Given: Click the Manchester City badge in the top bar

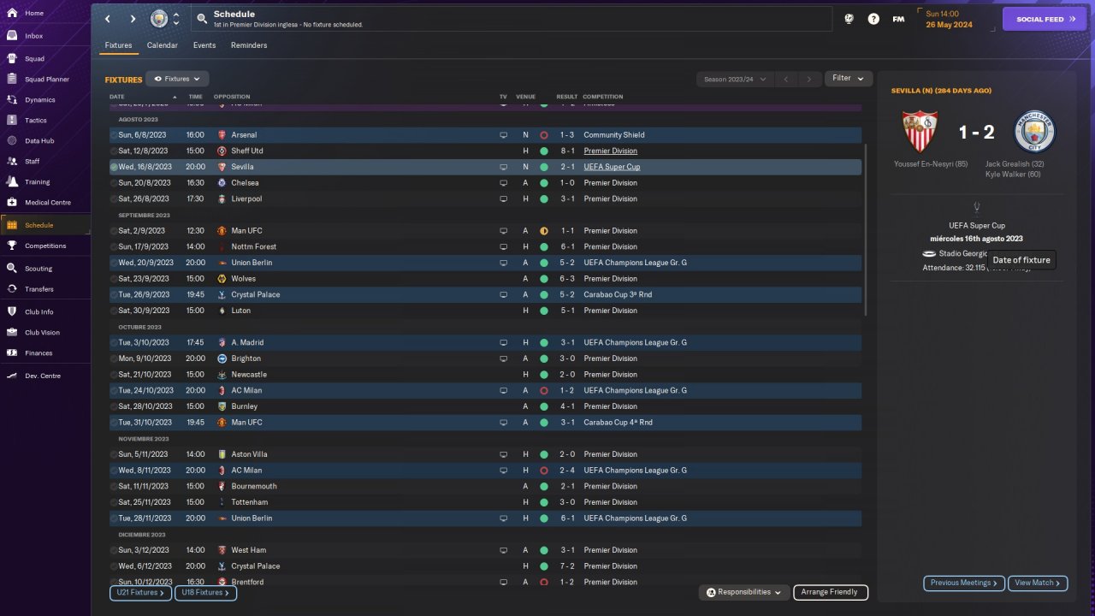Looking at the screenshot, I should click(159, 19).
